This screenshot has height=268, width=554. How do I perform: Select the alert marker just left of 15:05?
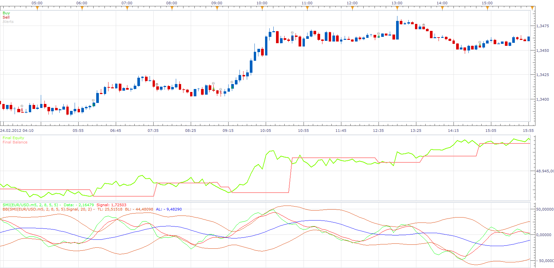[480, 42]
